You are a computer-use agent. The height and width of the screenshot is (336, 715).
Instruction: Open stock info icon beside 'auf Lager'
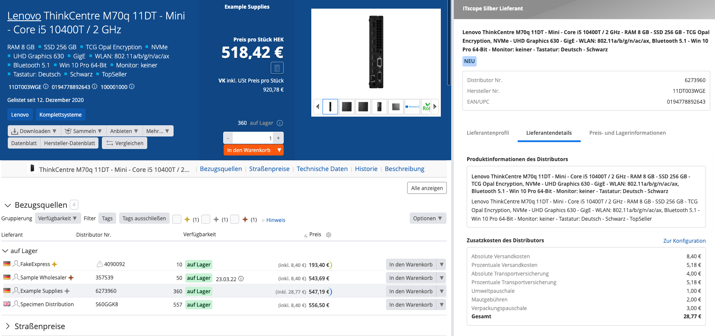tap(279, 123)
